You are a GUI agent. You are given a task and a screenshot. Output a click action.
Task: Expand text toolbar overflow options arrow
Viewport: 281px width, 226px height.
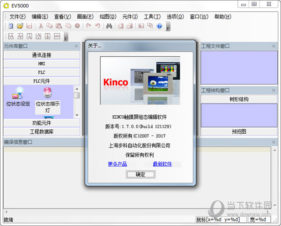point(66,37)
